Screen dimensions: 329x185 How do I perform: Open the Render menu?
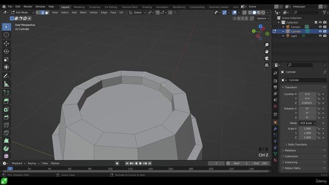[x=28, y=7]
